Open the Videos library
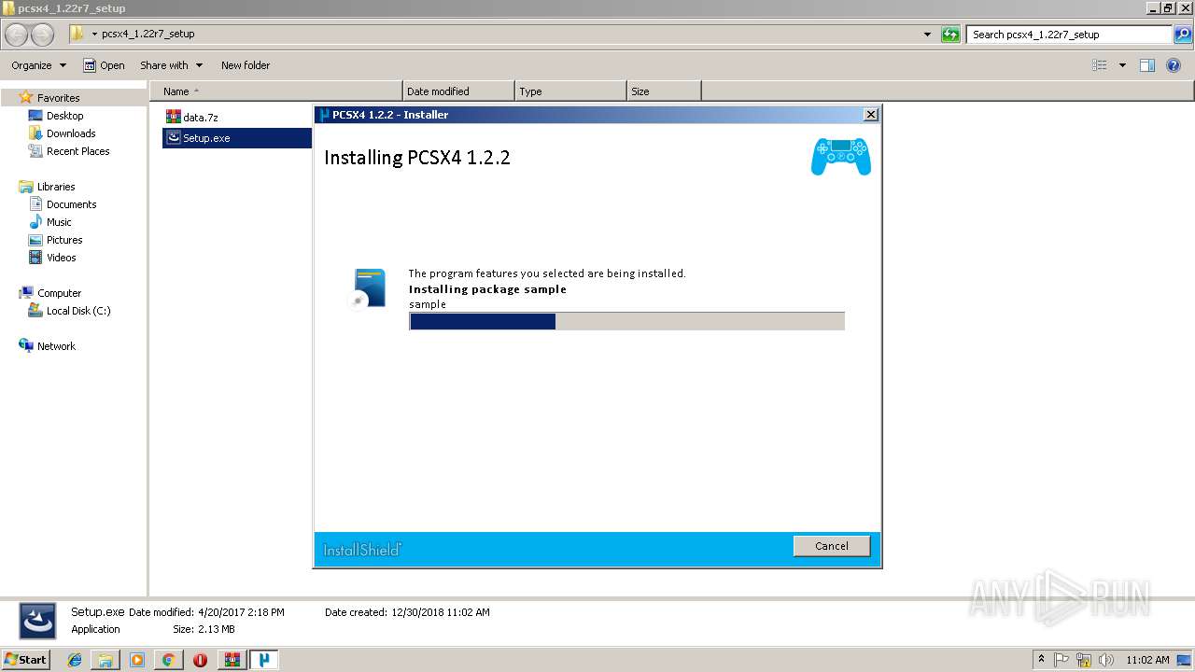1195x672 pixels. coord(61,258)
